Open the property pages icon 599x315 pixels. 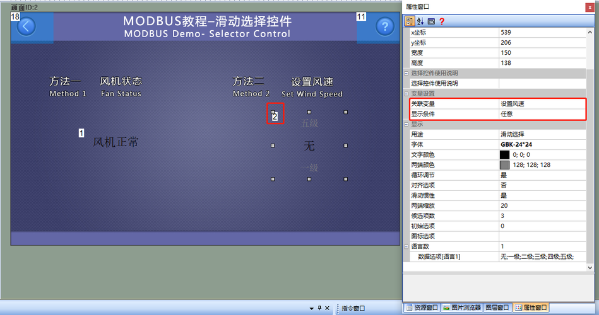(431, 21)
